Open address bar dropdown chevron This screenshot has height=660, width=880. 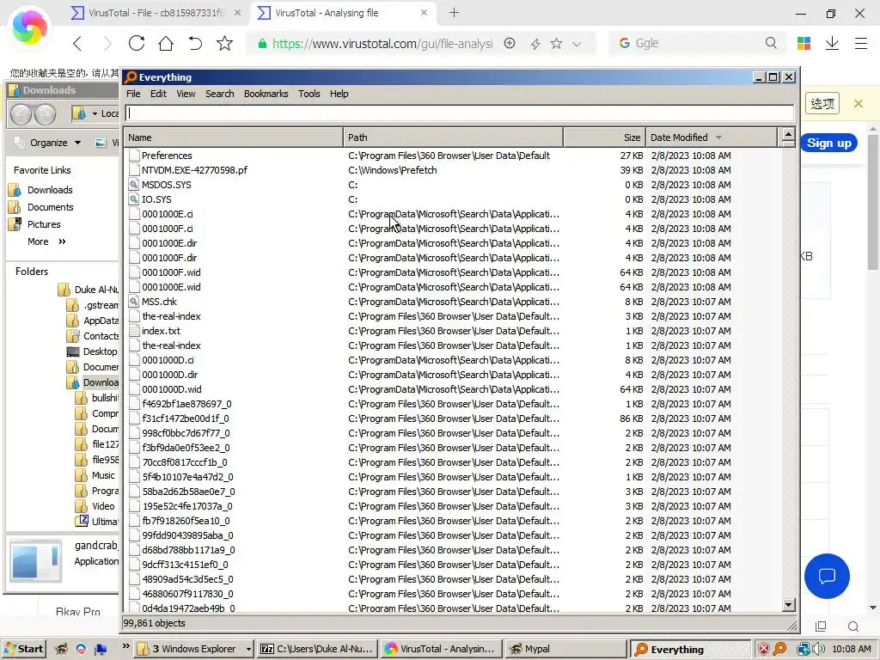[577, 44]
